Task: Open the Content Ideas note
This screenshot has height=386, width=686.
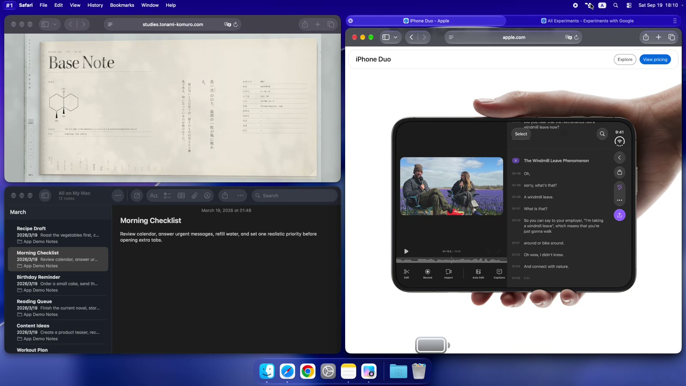Action: (58, 332)
